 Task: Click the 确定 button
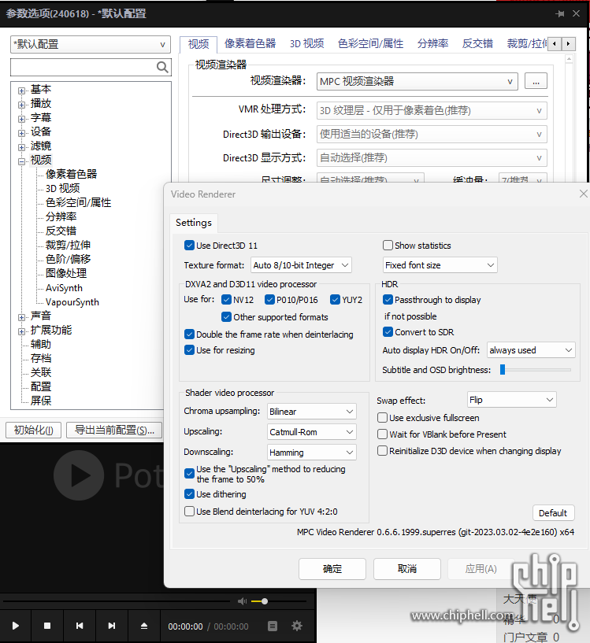[332, 569]
